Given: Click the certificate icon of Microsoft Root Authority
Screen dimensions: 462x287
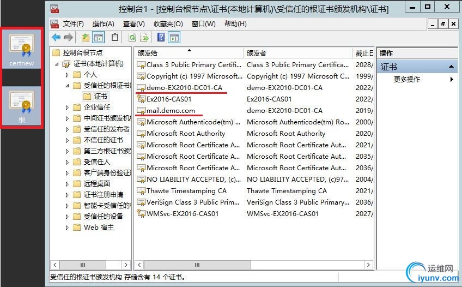Looking at the screenshot, I should pyautogui.click(x=141, y=133).
